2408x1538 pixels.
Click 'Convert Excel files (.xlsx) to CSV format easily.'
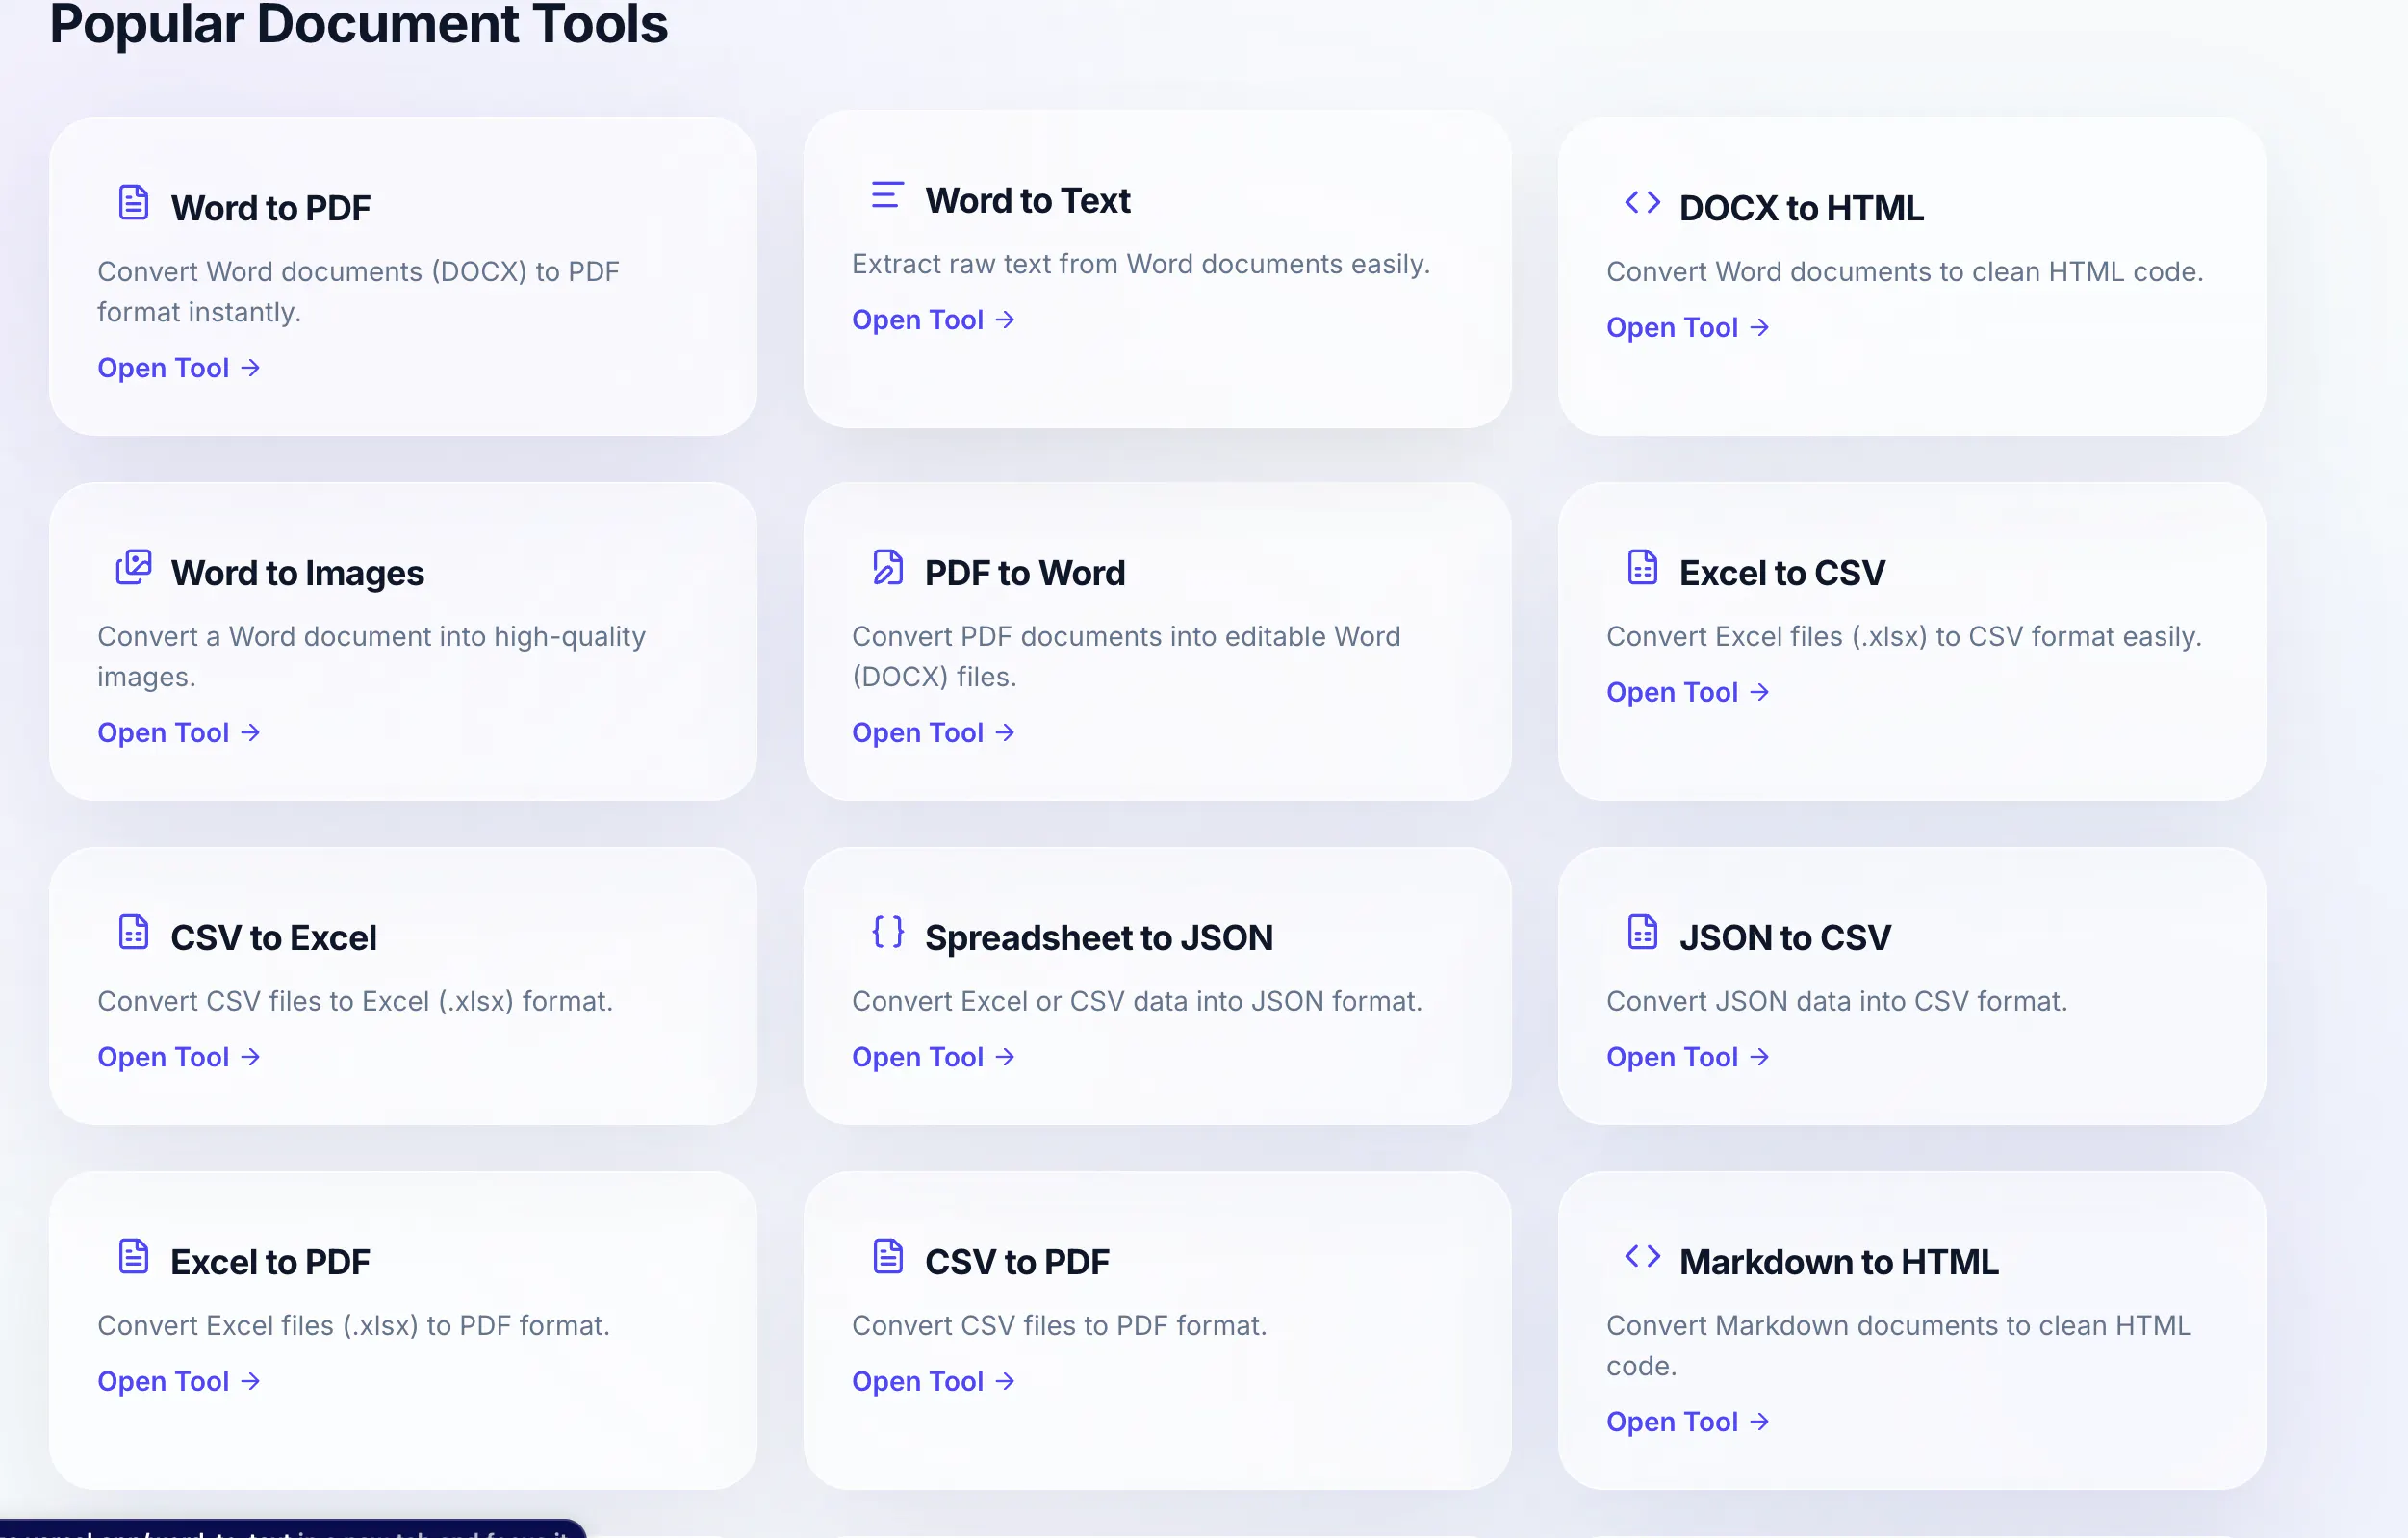[x=1904, y=637]
